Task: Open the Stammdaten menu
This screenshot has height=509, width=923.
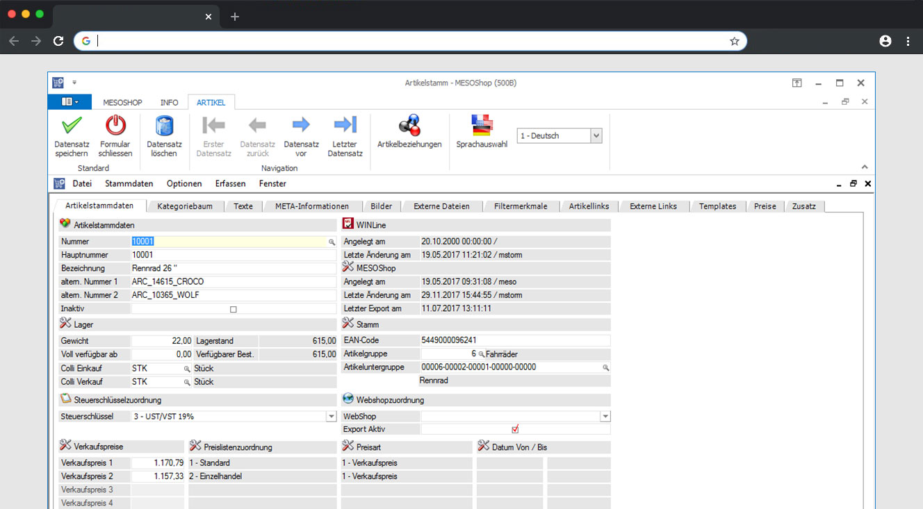Action: click(129, 184)
